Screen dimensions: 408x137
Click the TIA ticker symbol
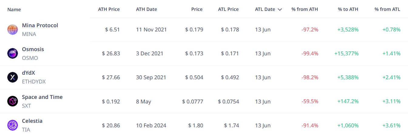26,130
